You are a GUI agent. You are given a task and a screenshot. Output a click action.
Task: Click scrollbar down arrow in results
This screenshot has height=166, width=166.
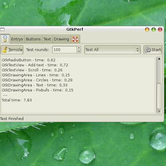pos(159,111)
